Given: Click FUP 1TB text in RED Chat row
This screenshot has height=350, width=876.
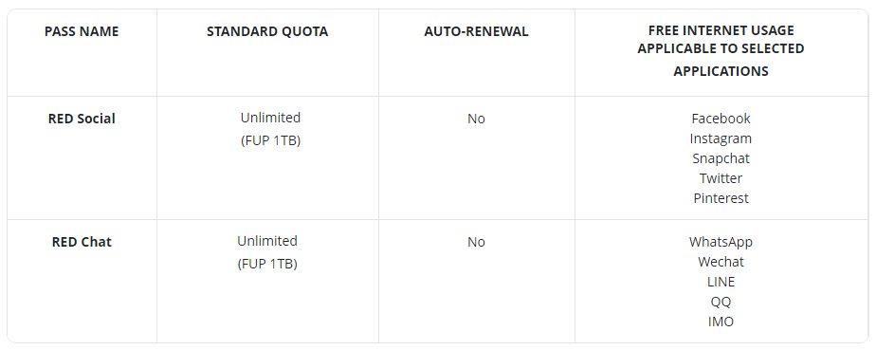Looking at the screenshot, I should pyautogui.click(x=267, y=264).
